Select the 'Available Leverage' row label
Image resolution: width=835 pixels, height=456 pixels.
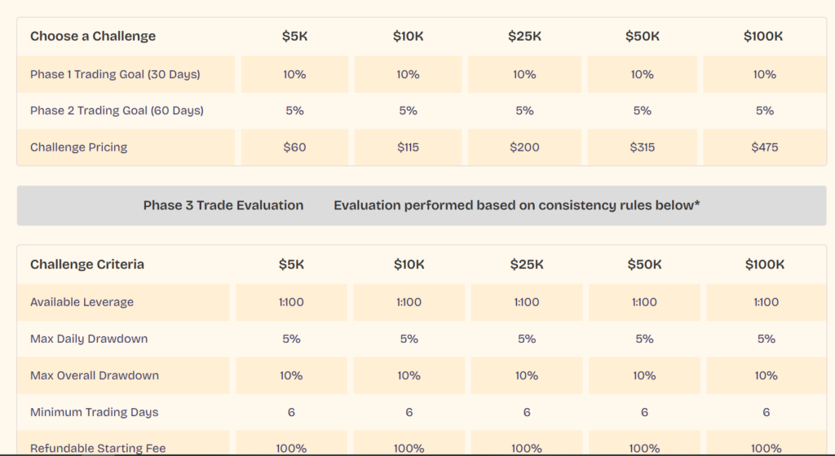[82, 302]
